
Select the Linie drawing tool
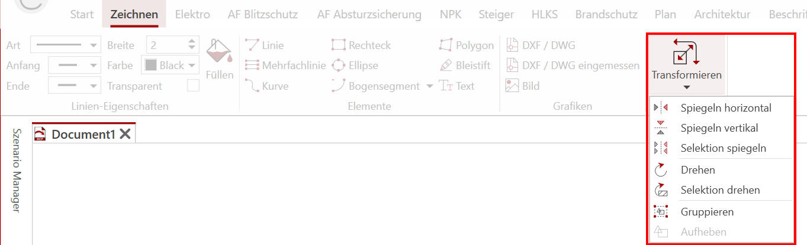(264, 45)
